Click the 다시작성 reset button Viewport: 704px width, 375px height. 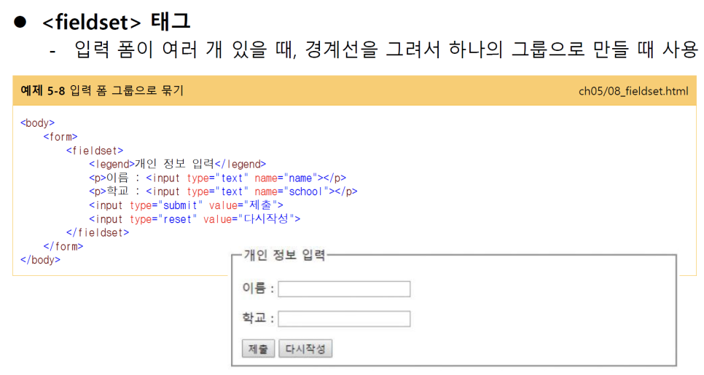305,349
